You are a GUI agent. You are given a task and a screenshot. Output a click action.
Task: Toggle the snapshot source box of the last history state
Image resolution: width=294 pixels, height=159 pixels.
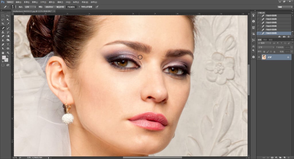[259, 33]
